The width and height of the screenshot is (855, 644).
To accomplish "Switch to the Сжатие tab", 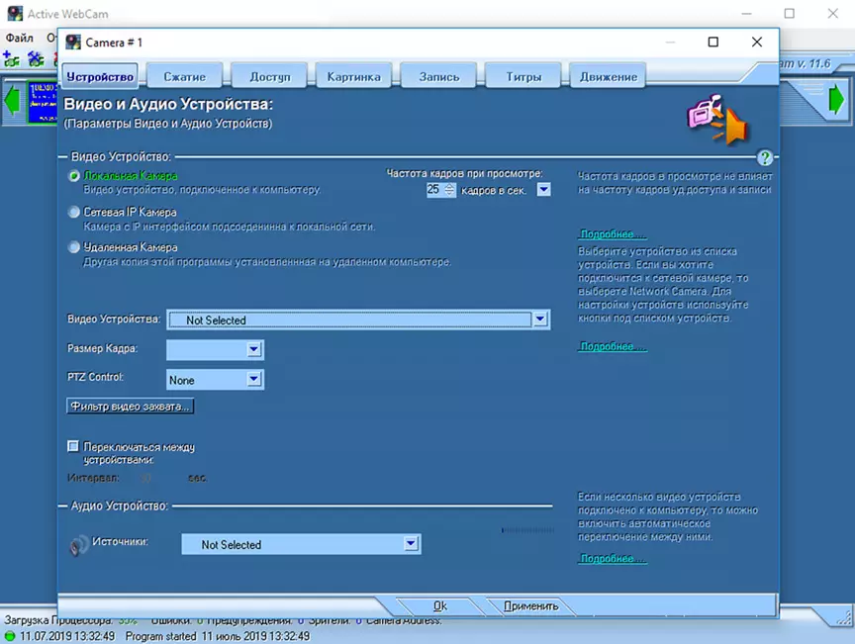I will point(185,76).
